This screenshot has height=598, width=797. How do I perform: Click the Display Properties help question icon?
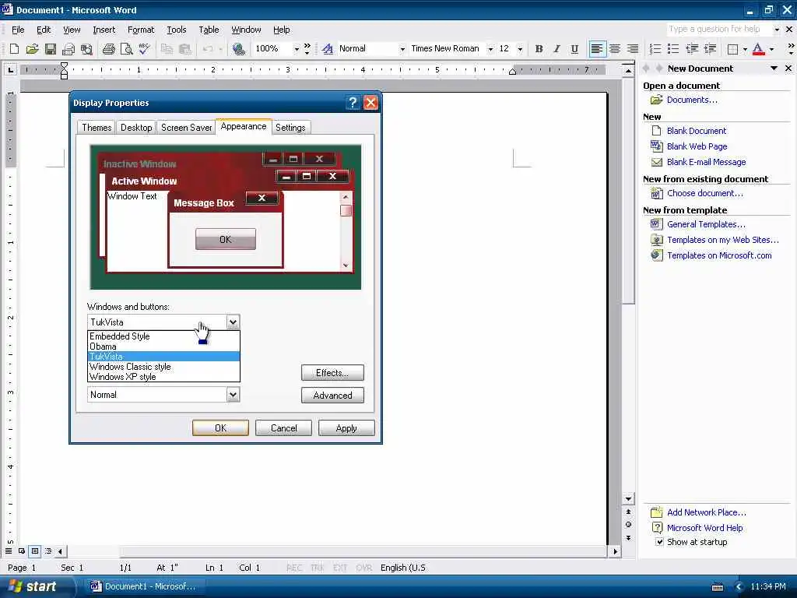pyautogui.click(x=353, y=103)
